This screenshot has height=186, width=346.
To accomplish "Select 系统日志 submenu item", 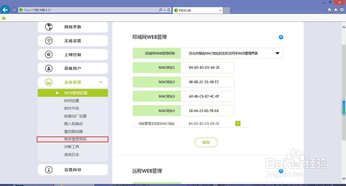I will point(72,155).
